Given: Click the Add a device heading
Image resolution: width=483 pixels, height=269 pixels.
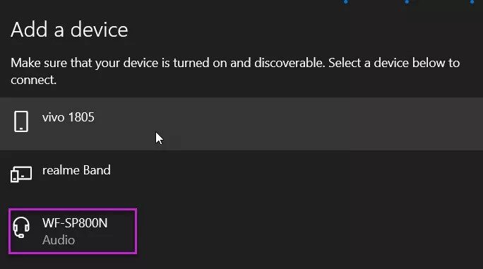Looking at the screenshot, I should [x=69, y=30].
